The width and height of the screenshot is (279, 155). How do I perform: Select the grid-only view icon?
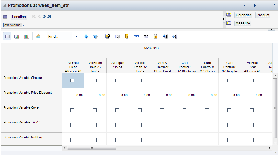pos(7,37)
